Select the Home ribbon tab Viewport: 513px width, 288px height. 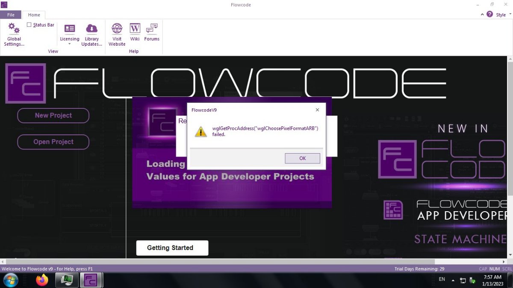tap(34, 15)
